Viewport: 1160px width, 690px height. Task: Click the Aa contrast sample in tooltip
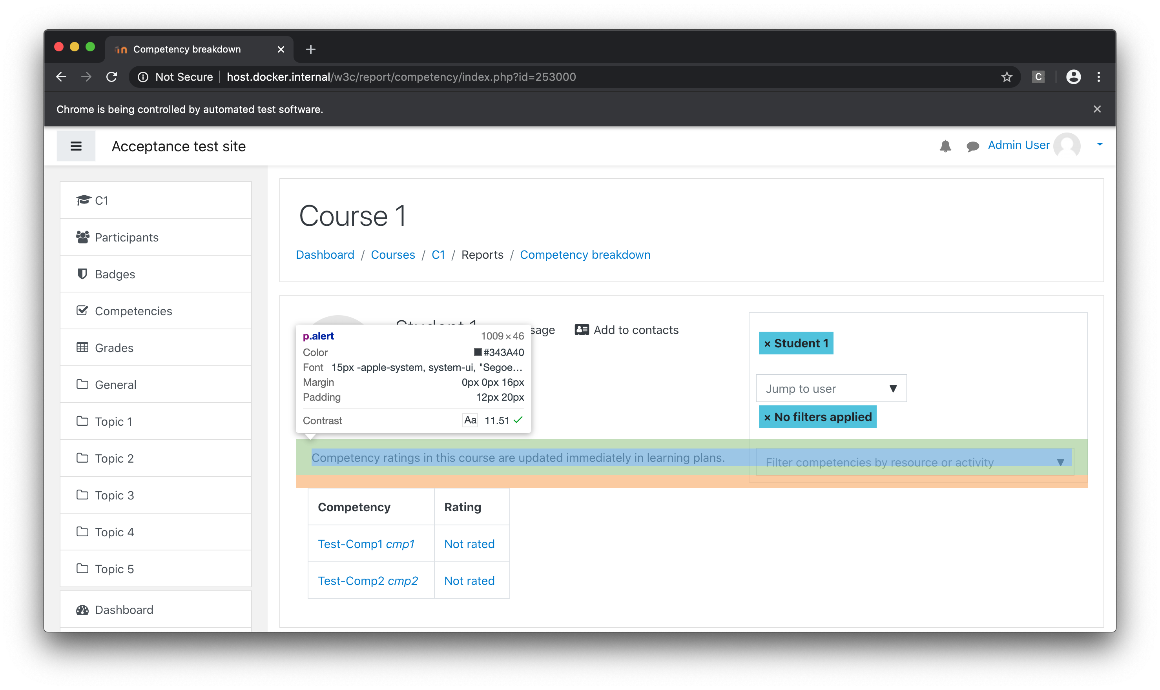(470, 420)
